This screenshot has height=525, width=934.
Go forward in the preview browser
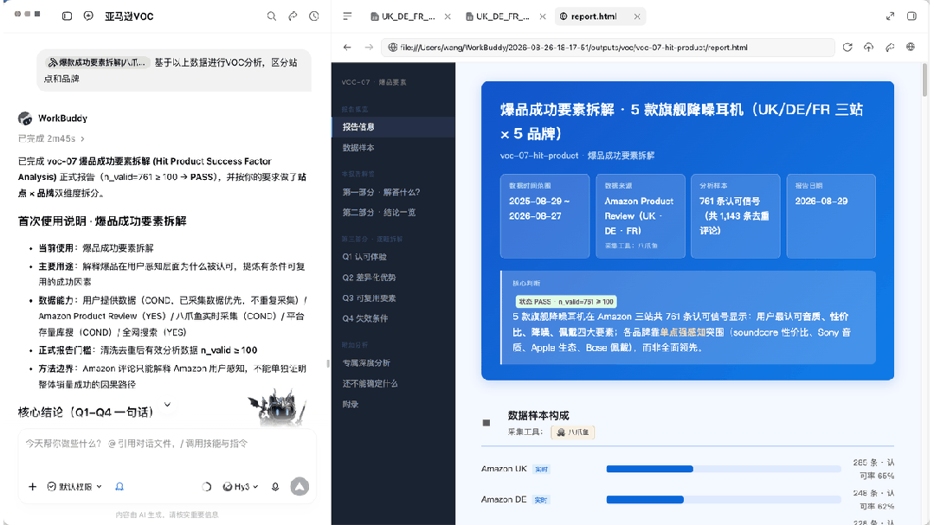coord(369,47)
